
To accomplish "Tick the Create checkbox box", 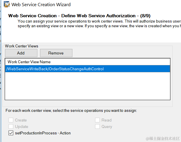I will (11, 120).
